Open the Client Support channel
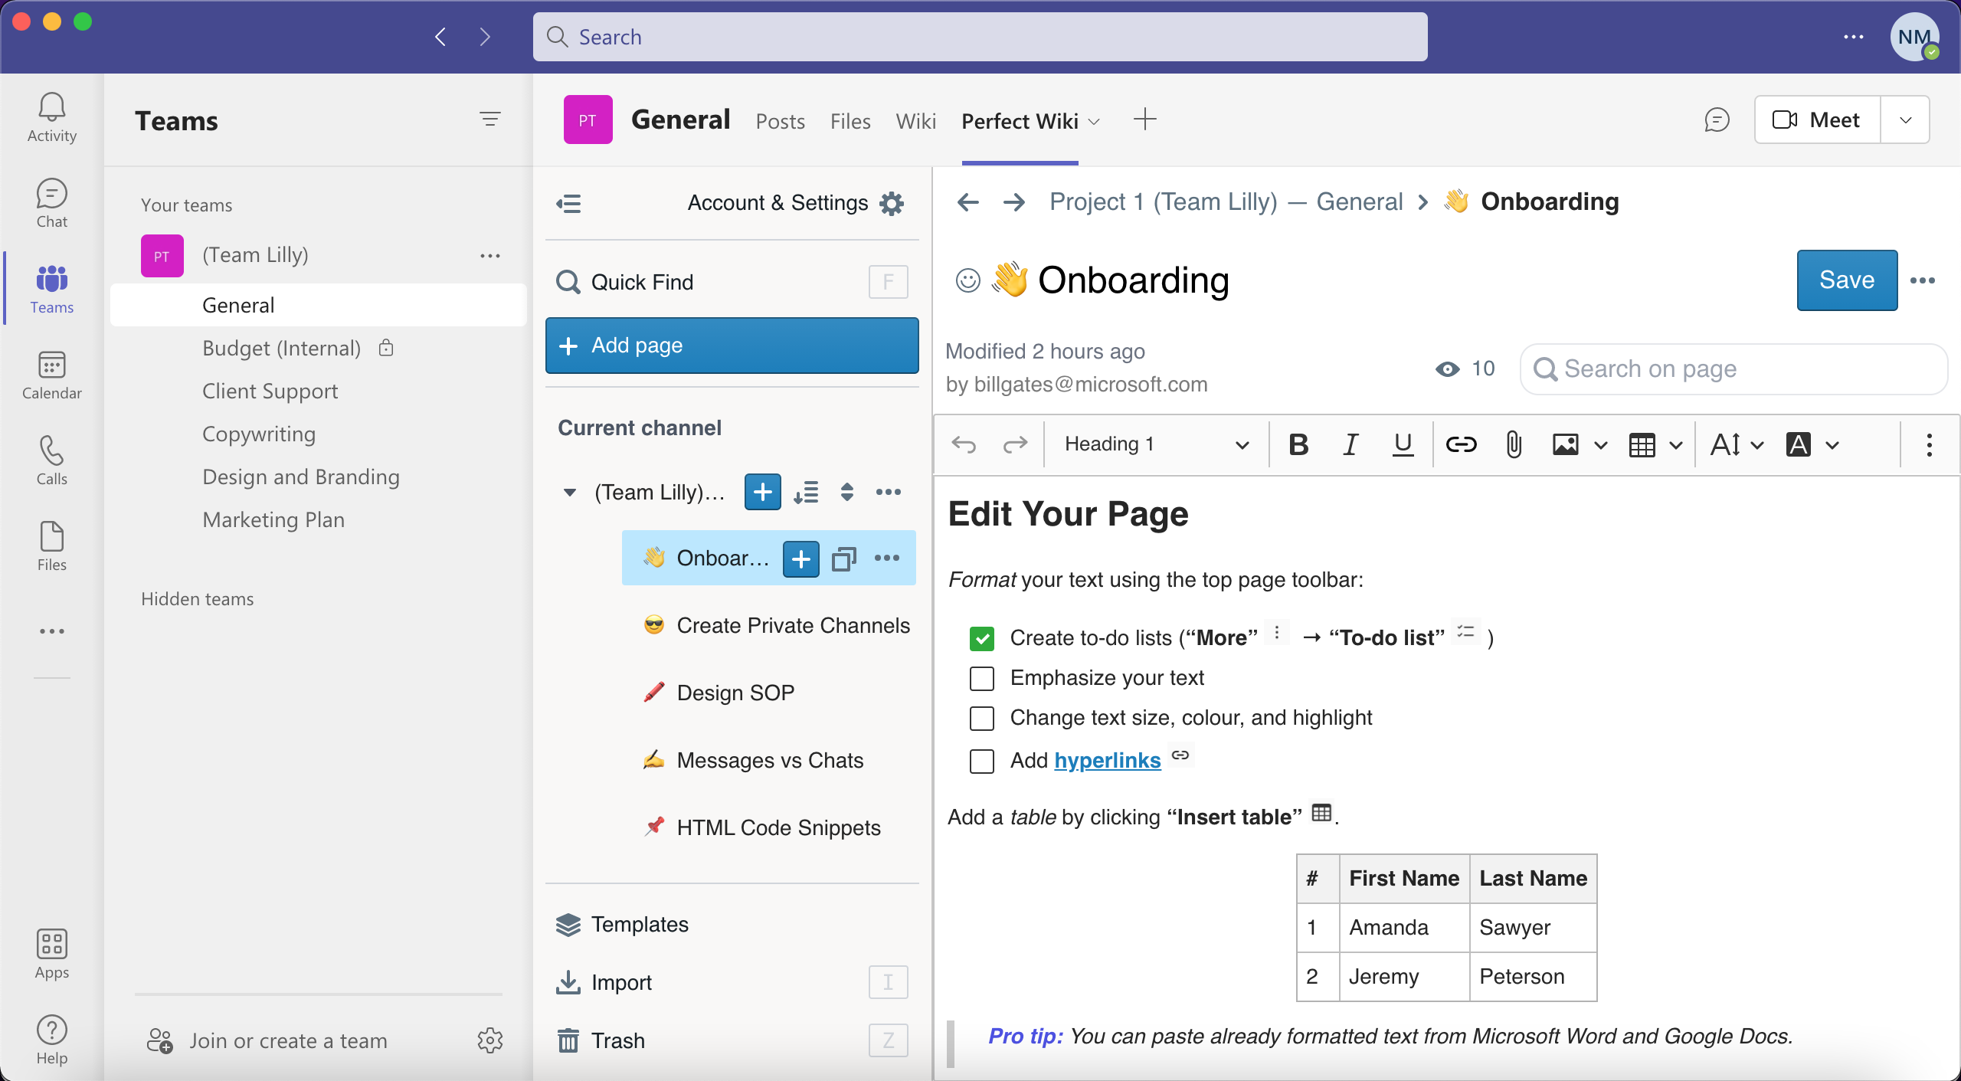The width and height of the screenshot is (1961, 1081). tap(270, 391)
